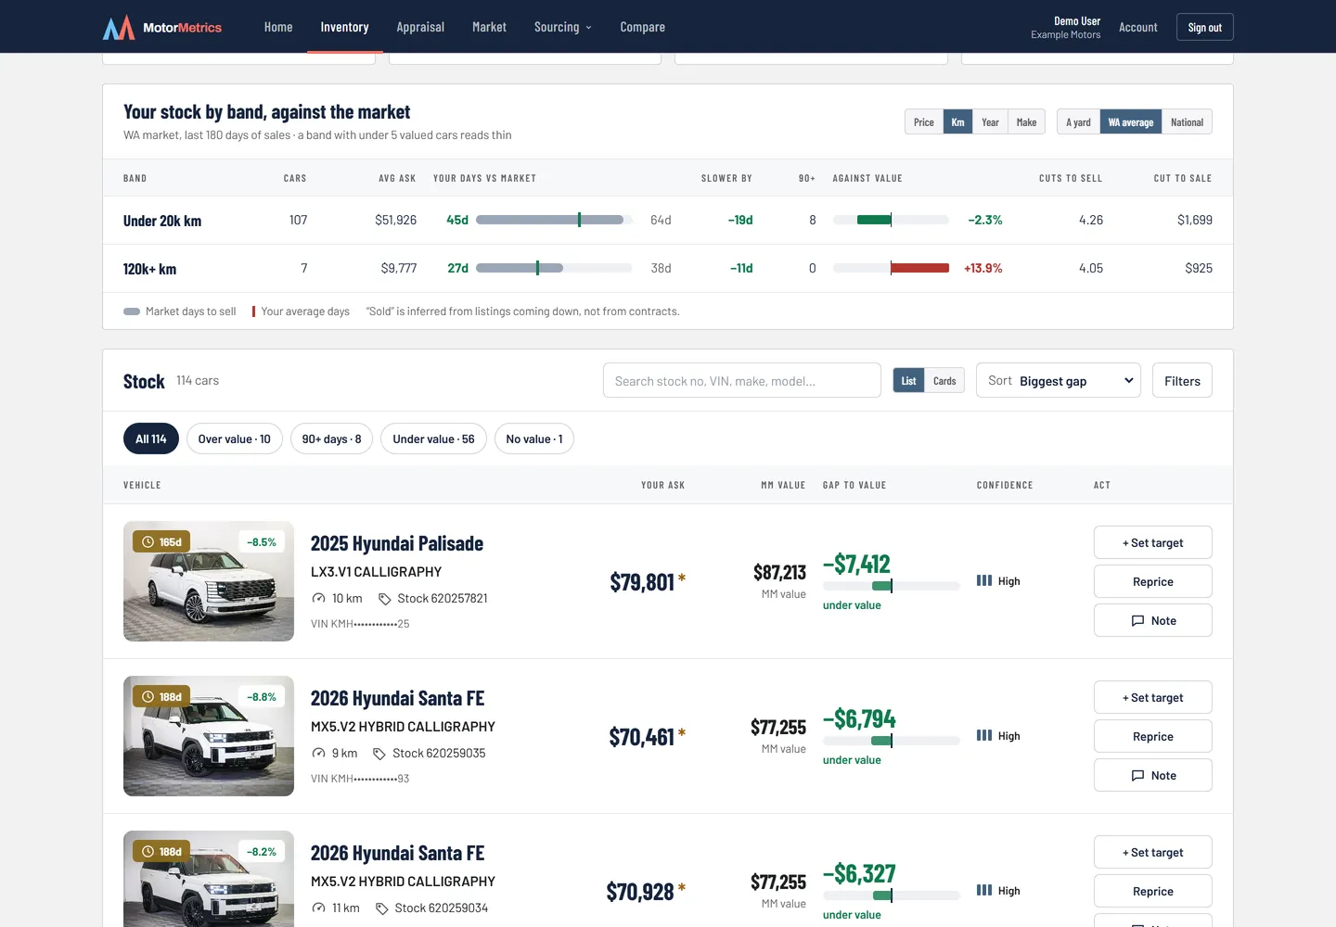Click the odometer icon beside 11 km
The height and width of the screenshot is (927, 1336).
[319, 908]
